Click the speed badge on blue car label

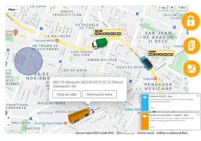click(151, 55)
